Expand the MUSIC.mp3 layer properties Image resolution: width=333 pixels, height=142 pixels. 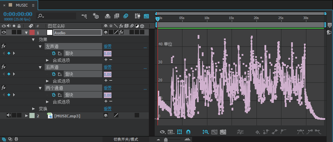tap(27, 116)
